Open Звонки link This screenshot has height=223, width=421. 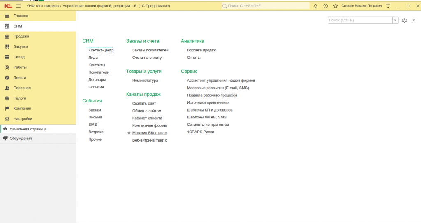pos(95,110)
